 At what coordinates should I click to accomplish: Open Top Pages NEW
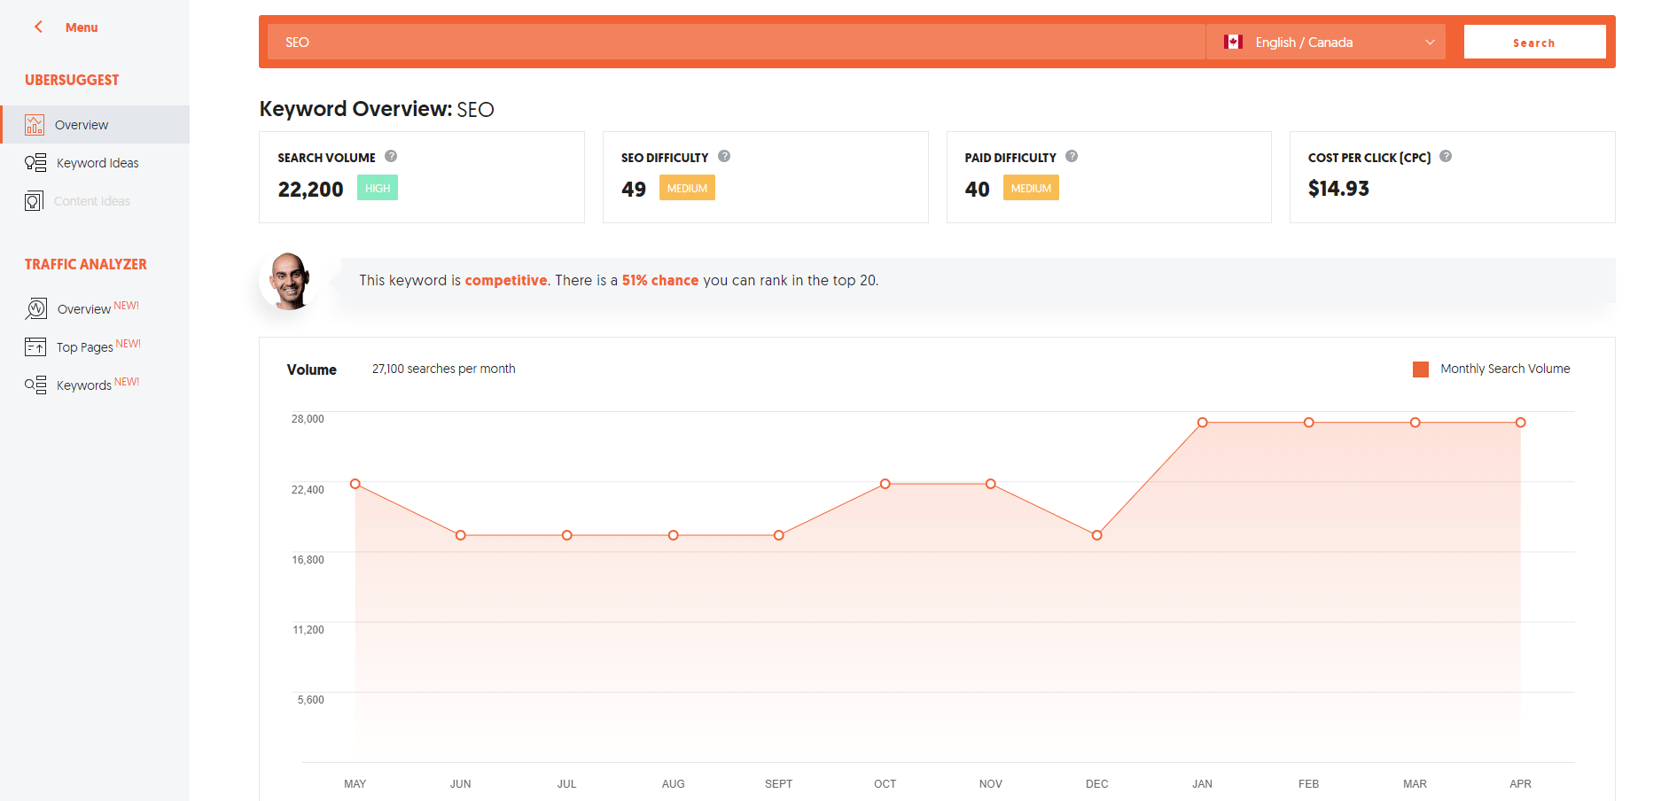pyautogui.click(x=98, y=346)
